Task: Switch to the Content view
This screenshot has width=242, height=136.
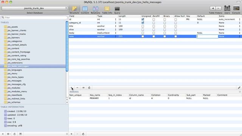Action: [85, 10]
